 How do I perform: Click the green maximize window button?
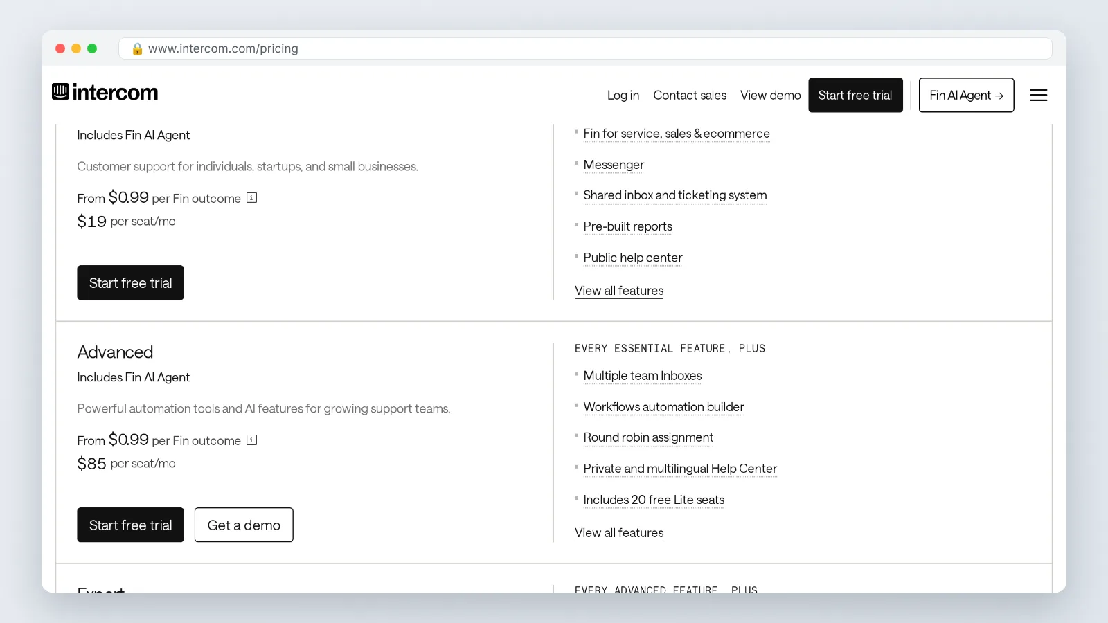tap(92, 48)
